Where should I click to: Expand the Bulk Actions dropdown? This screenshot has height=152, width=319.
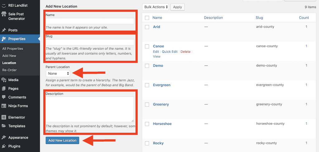click(156, 7)
